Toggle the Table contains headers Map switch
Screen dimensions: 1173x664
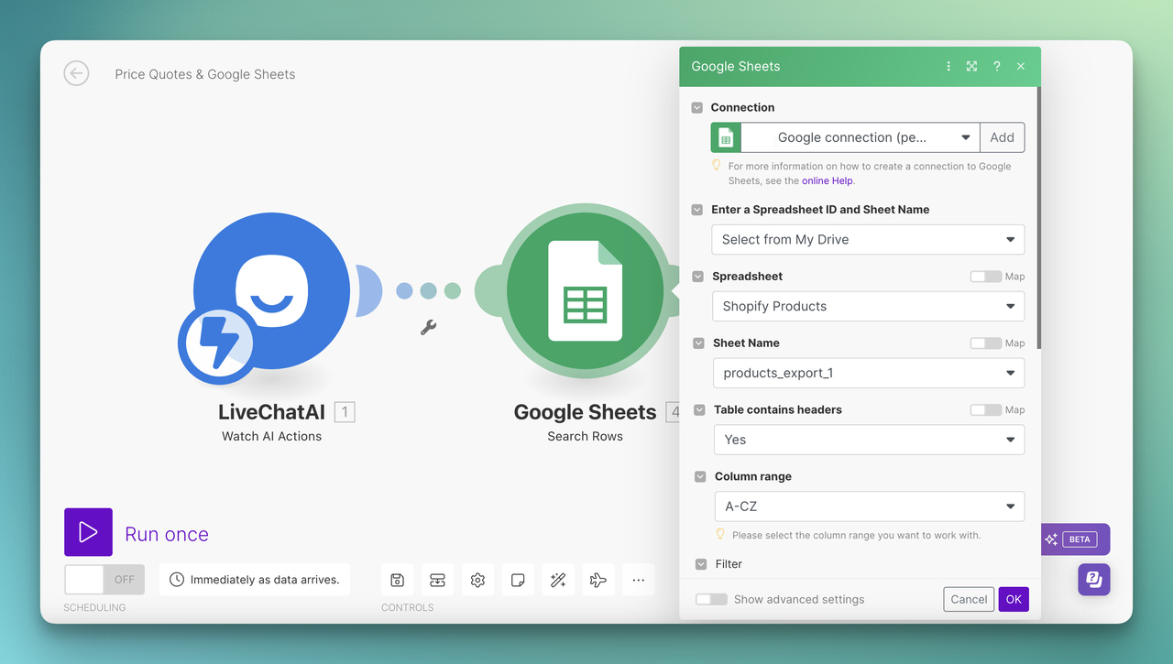986,410
